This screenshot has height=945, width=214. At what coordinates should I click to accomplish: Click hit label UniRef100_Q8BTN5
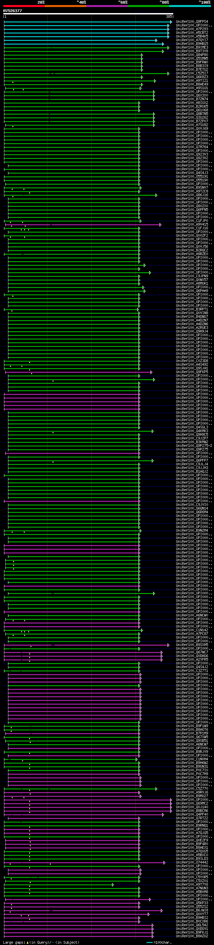[192, 114]
